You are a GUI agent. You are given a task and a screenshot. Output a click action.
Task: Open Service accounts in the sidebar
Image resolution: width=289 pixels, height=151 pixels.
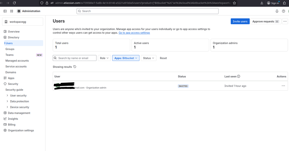click(16, 66)
